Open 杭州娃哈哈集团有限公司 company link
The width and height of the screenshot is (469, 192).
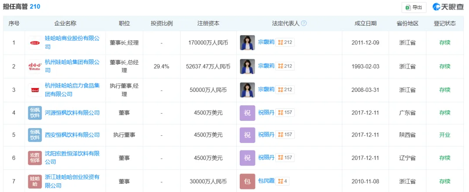pos(72,62)
